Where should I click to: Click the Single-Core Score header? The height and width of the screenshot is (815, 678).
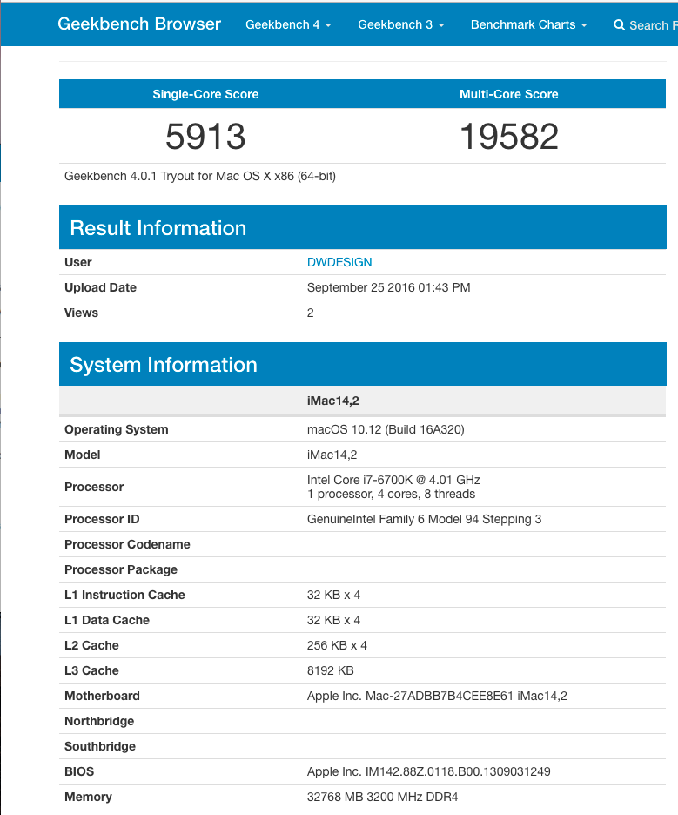point(205,94)
